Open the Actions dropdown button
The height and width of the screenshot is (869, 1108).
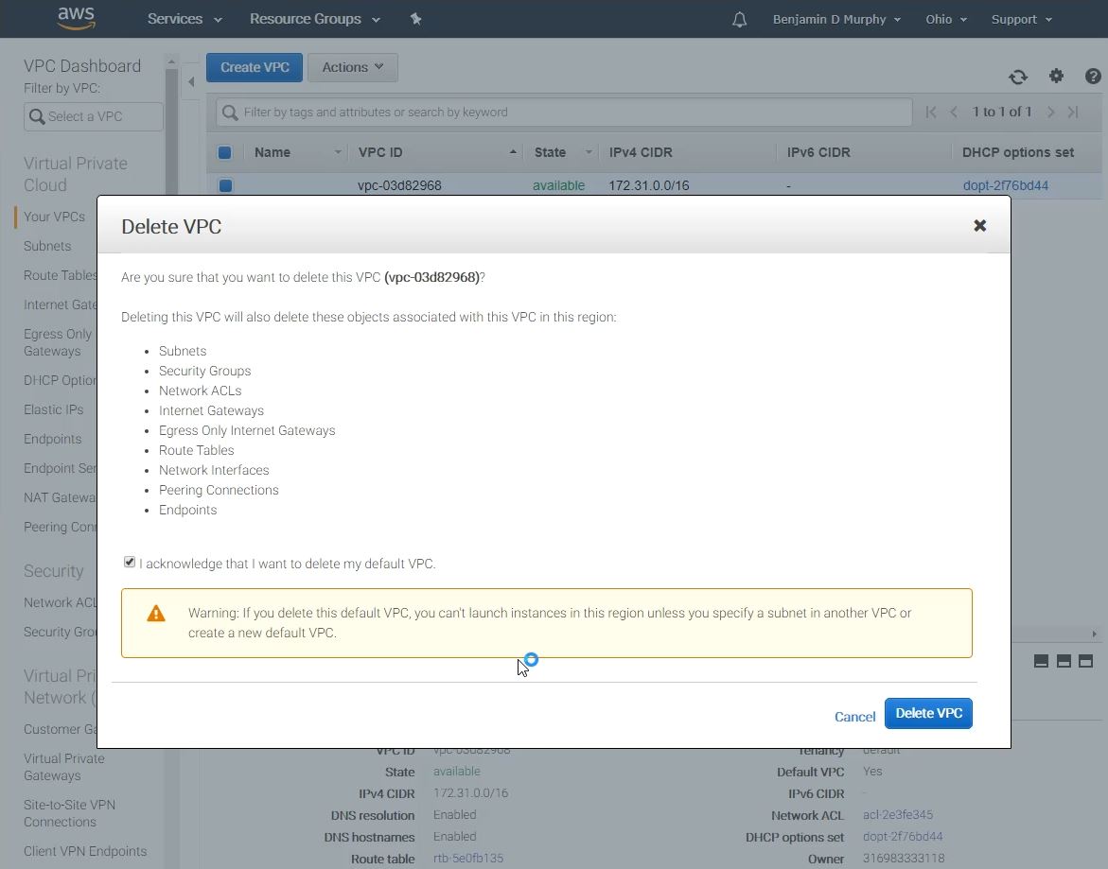pos(353,68)
